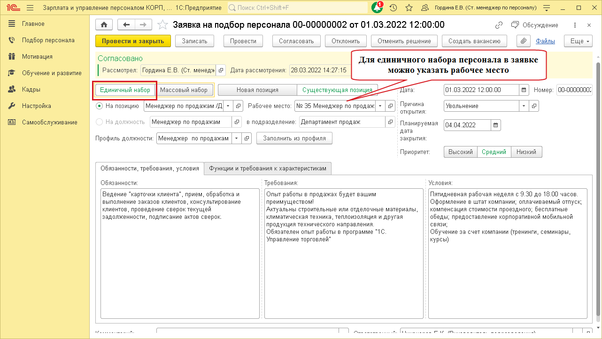The image size is (602, 339).
Task: Click the Home page icon button
Action: point(104,25)
